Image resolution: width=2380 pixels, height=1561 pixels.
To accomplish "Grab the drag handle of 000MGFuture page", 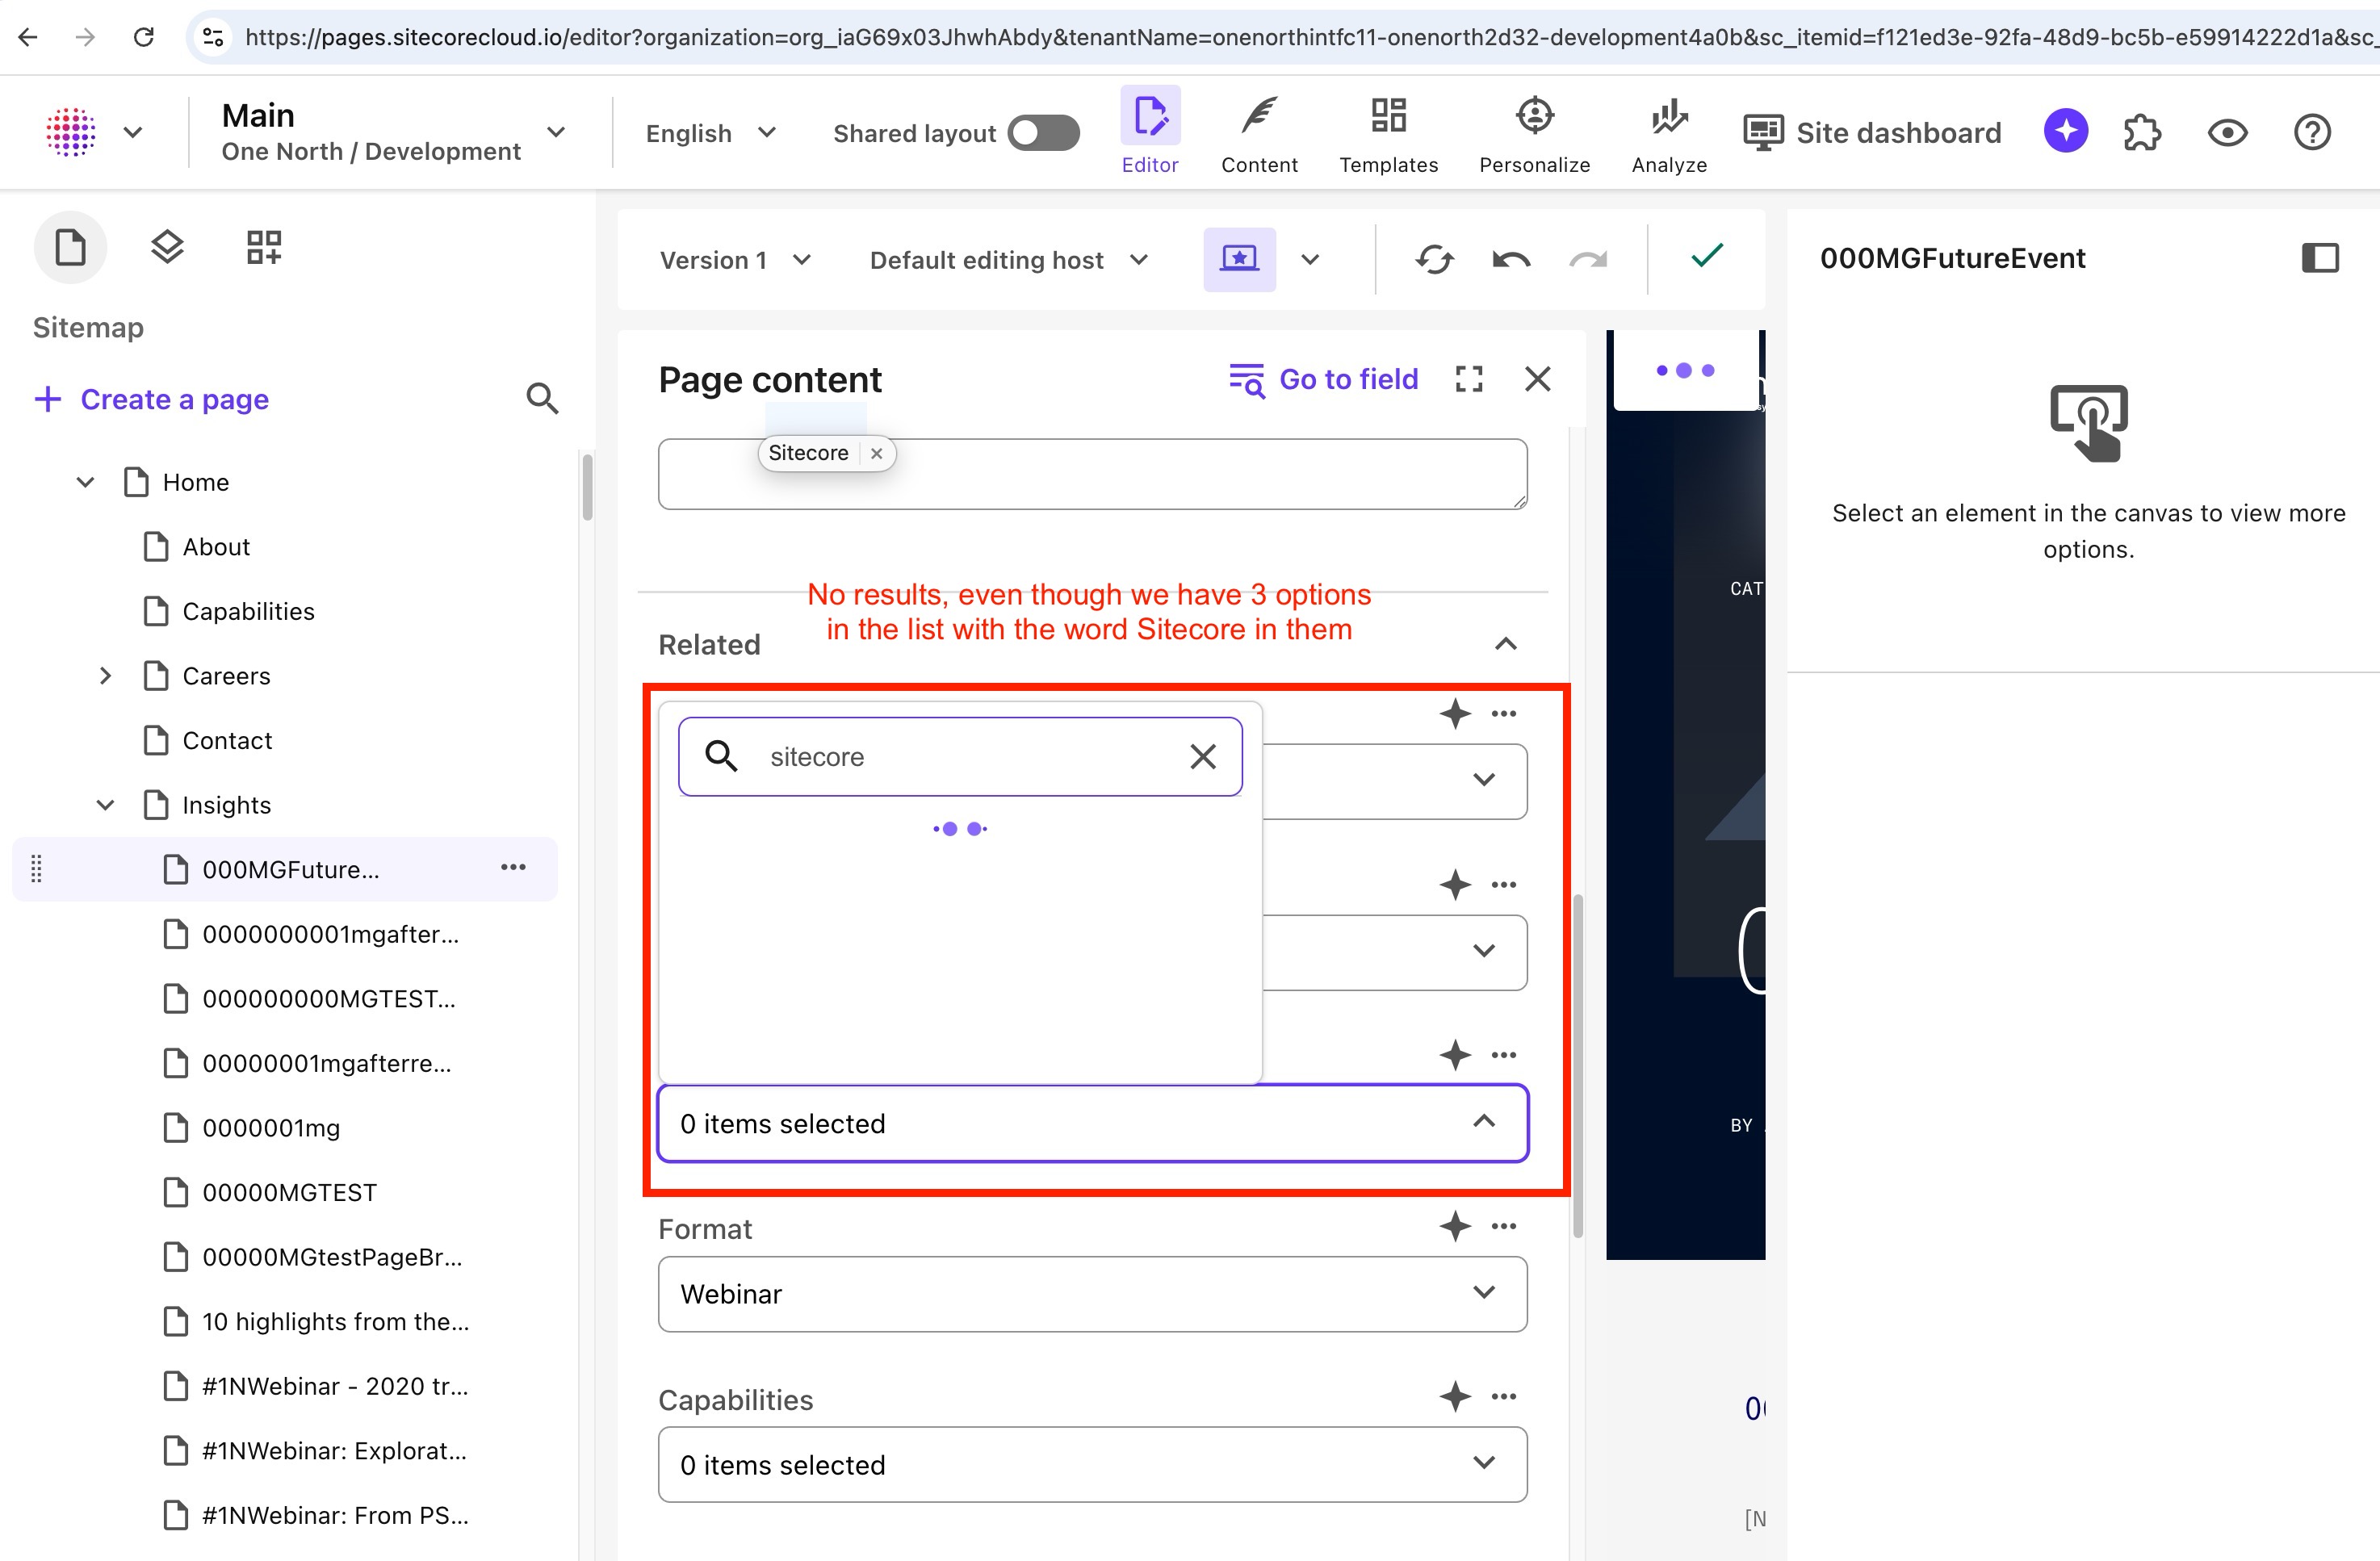I will point(36,869).
